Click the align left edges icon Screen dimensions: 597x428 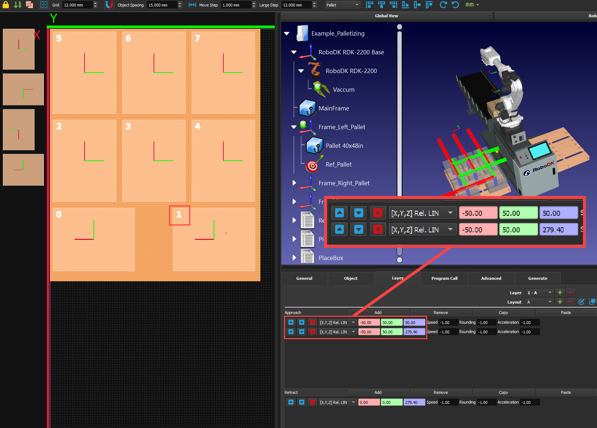pyautogui.click(x=369, y=5)
